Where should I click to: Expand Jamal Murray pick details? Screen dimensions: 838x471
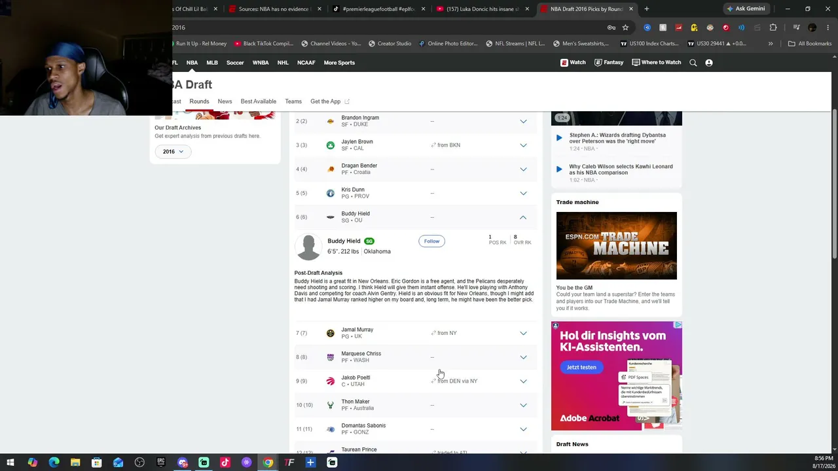click(523, 333)
